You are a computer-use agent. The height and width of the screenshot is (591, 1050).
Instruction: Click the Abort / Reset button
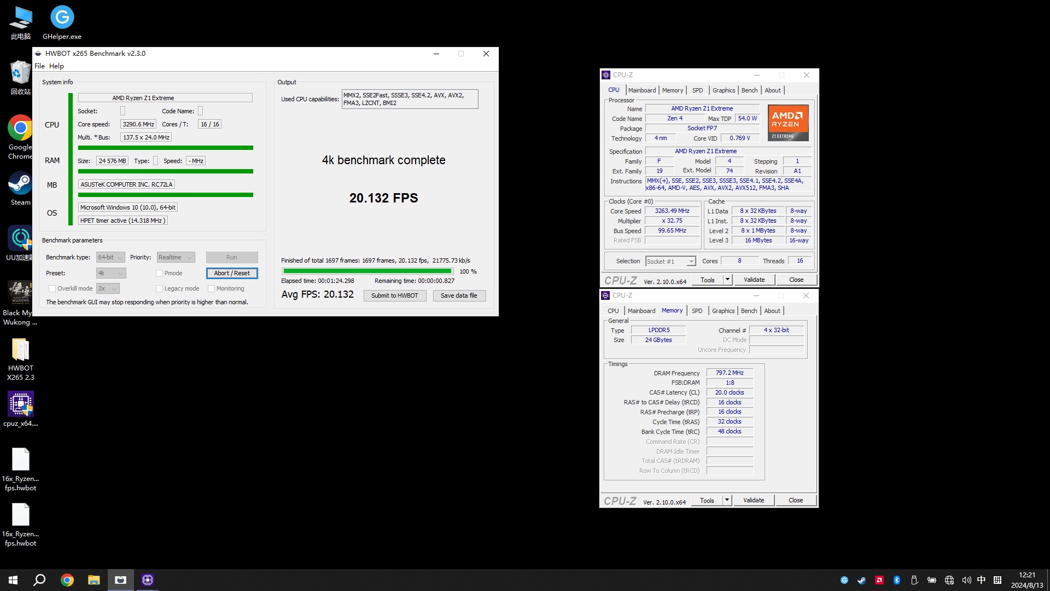(232, 273)
